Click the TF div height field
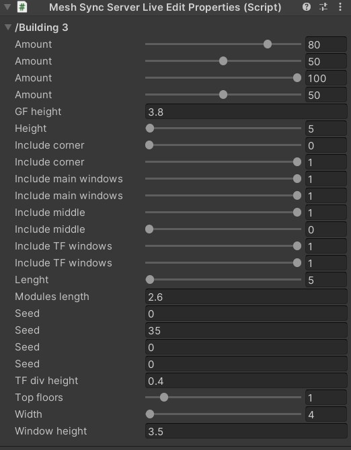Viewport: 351px width, 450px height. tap(246, 381)
